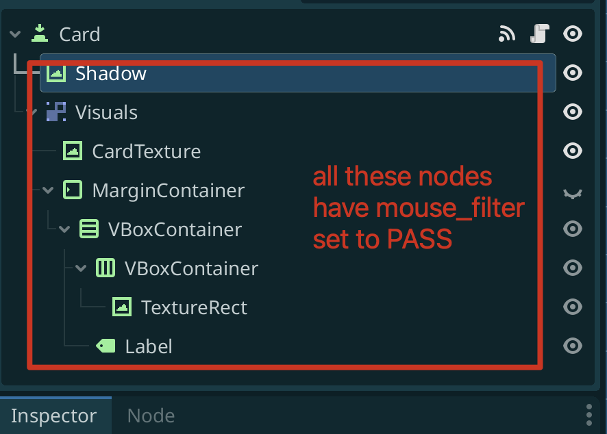Click the Visuals Control node icon
The height and width of the screenshot is (434, 607).
[56, 112]
